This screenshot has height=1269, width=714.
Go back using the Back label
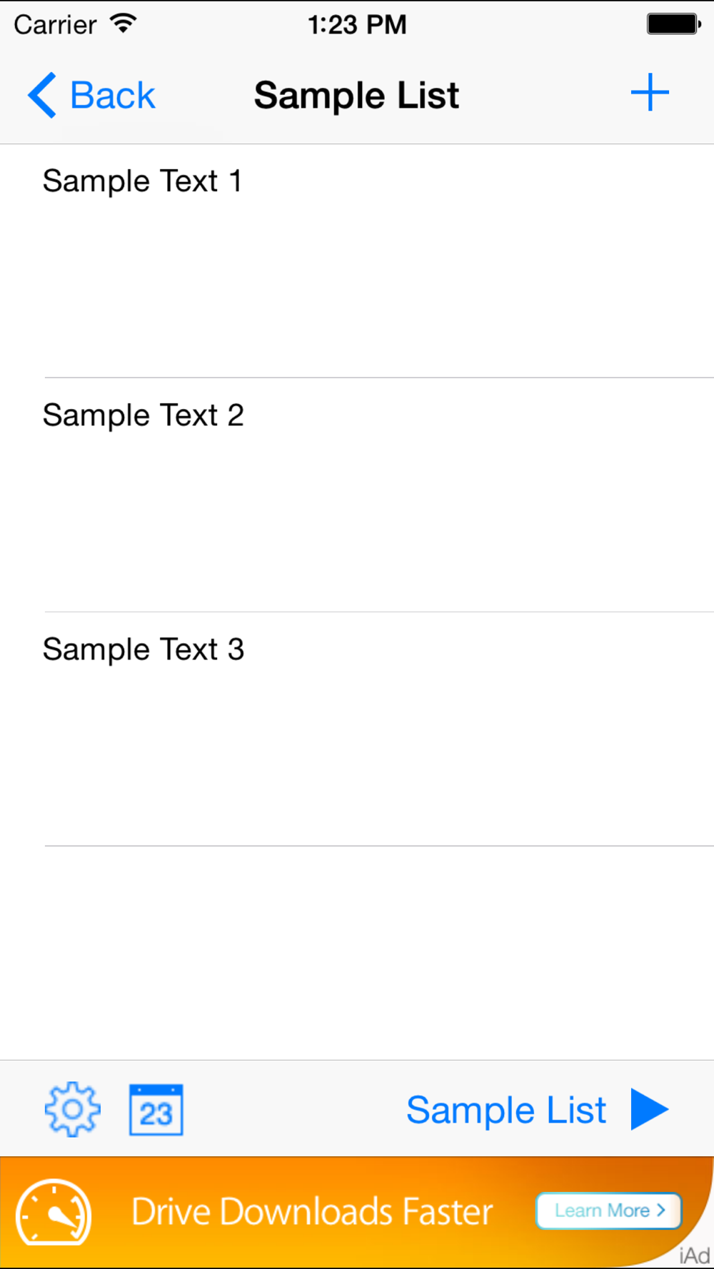[112, 96]
